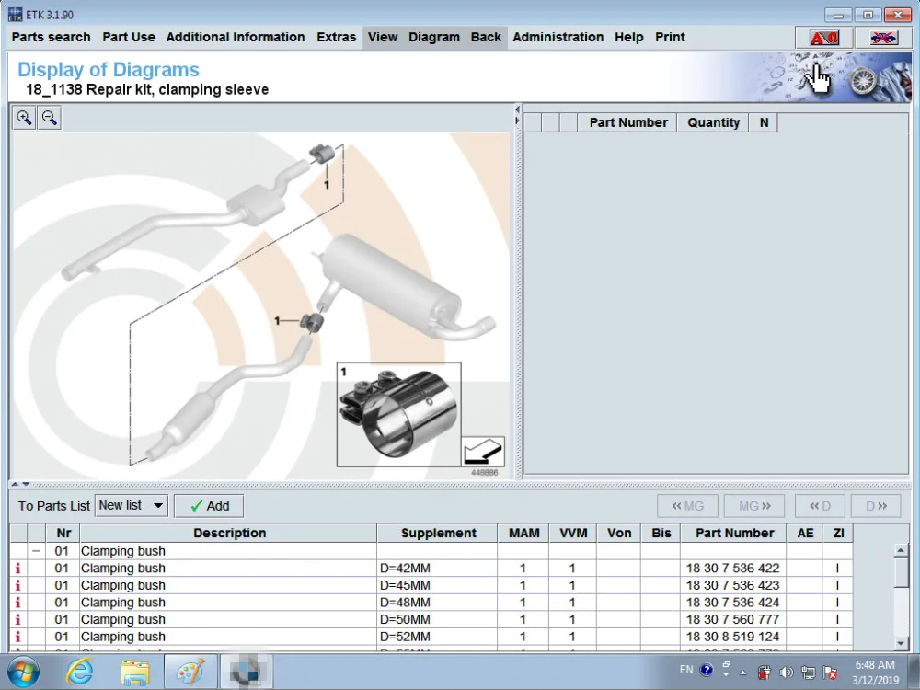
Task: Click parts table scrollbar down arrow
Action: click(902, 644)
